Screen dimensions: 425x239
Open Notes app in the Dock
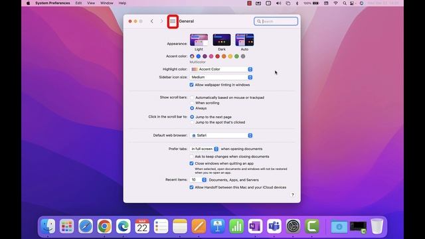(x=180, y=226)
